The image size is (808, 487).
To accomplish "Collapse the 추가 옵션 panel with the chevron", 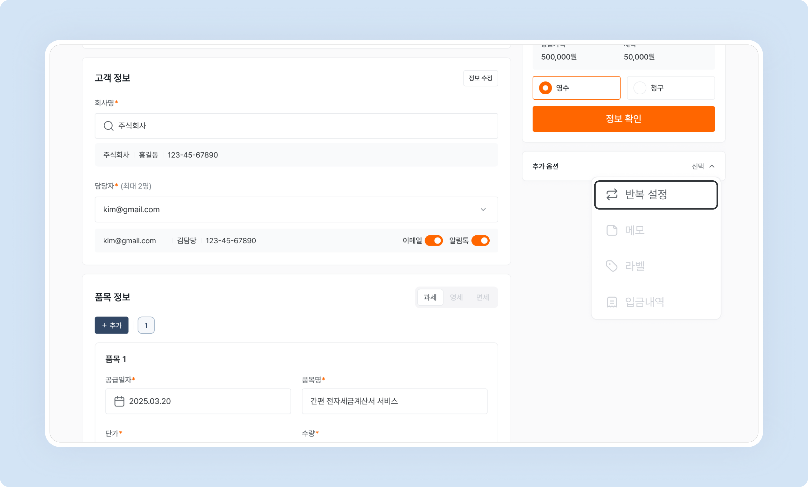I will (x=712, y=166).
